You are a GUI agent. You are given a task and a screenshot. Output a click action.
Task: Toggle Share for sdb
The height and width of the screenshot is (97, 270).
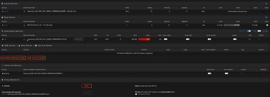click(235, 39)
